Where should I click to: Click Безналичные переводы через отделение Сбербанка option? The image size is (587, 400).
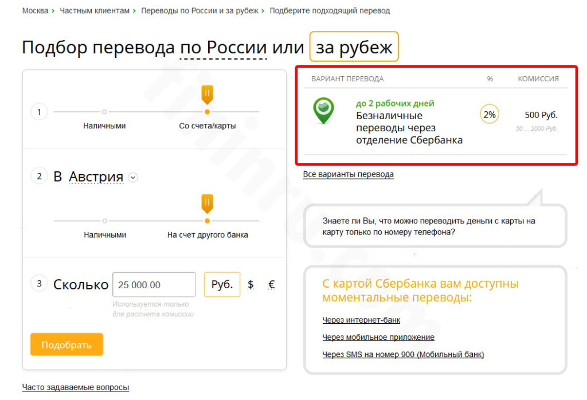[409, 128]
